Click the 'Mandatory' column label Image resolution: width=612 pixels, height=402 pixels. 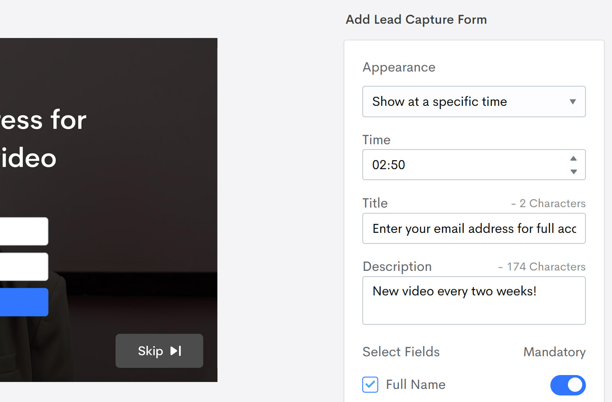(x=554, y=352)
